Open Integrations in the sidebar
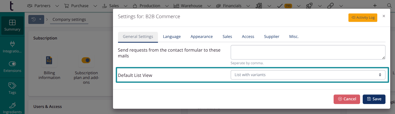Viewport: 395px width, 114px height. click(x=12, y=47)
